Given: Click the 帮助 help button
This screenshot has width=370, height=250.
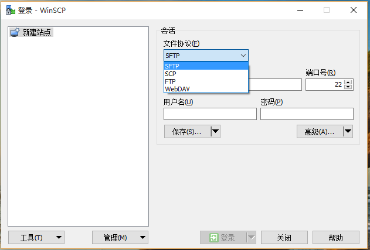Looking at the screenshot, I should 336,238.
